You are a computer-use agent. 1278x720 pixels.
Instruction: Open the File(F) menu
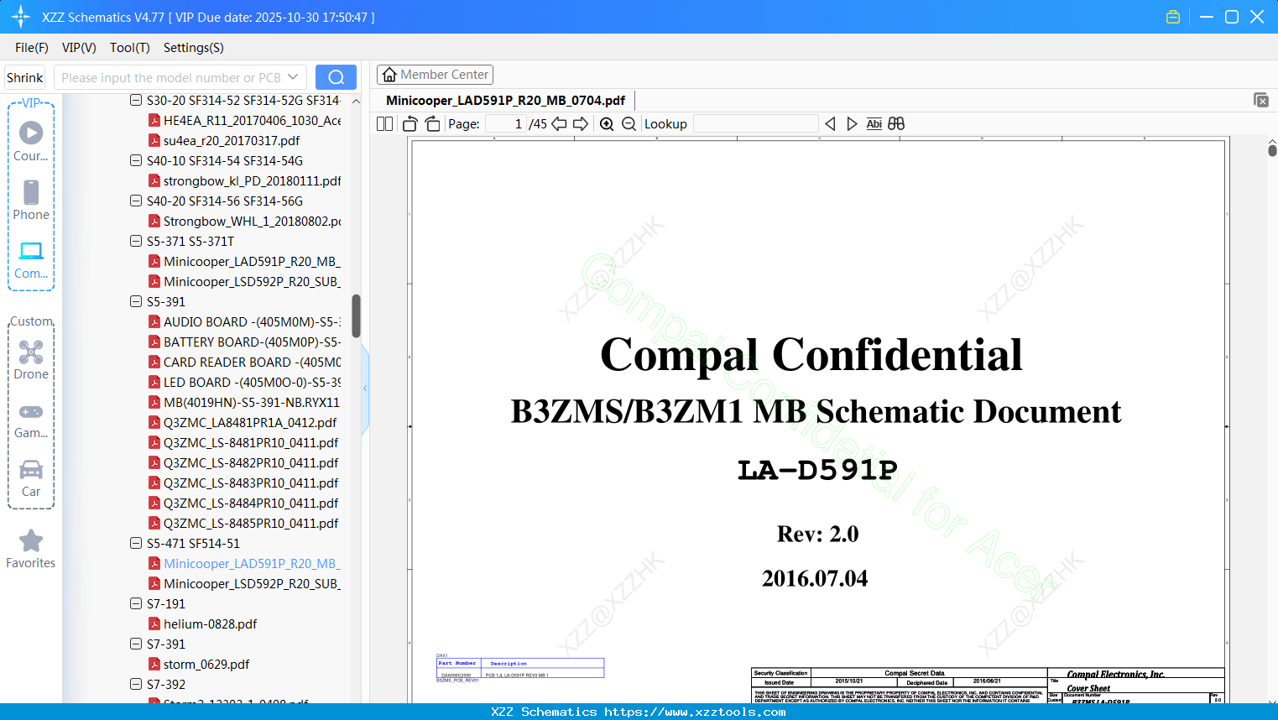tap(32, 48)
